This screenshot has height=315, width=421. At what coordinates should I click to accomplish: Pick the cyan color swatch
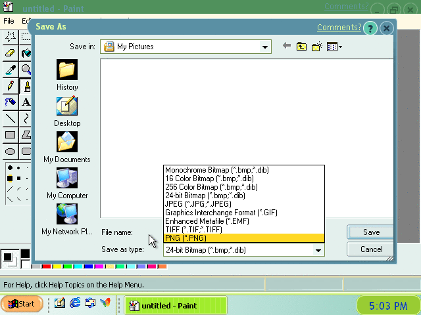[78, 266]
